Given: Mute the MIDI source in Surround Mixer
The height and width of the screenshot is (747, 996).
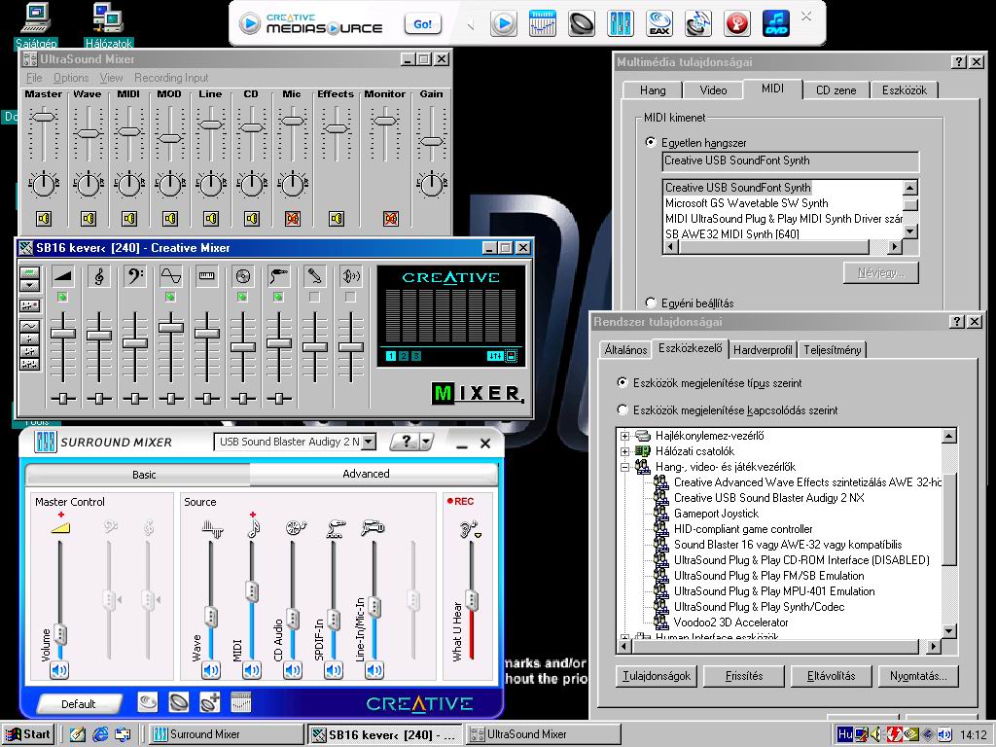Looking at the screenshot, I should [x=252, y=669].
